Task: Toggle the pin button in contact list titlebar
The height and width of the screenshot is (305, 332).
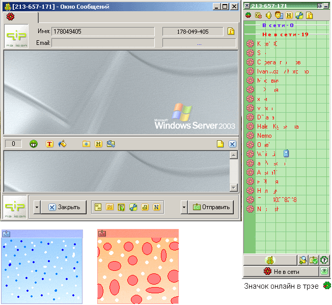Action: coord(320,6)
